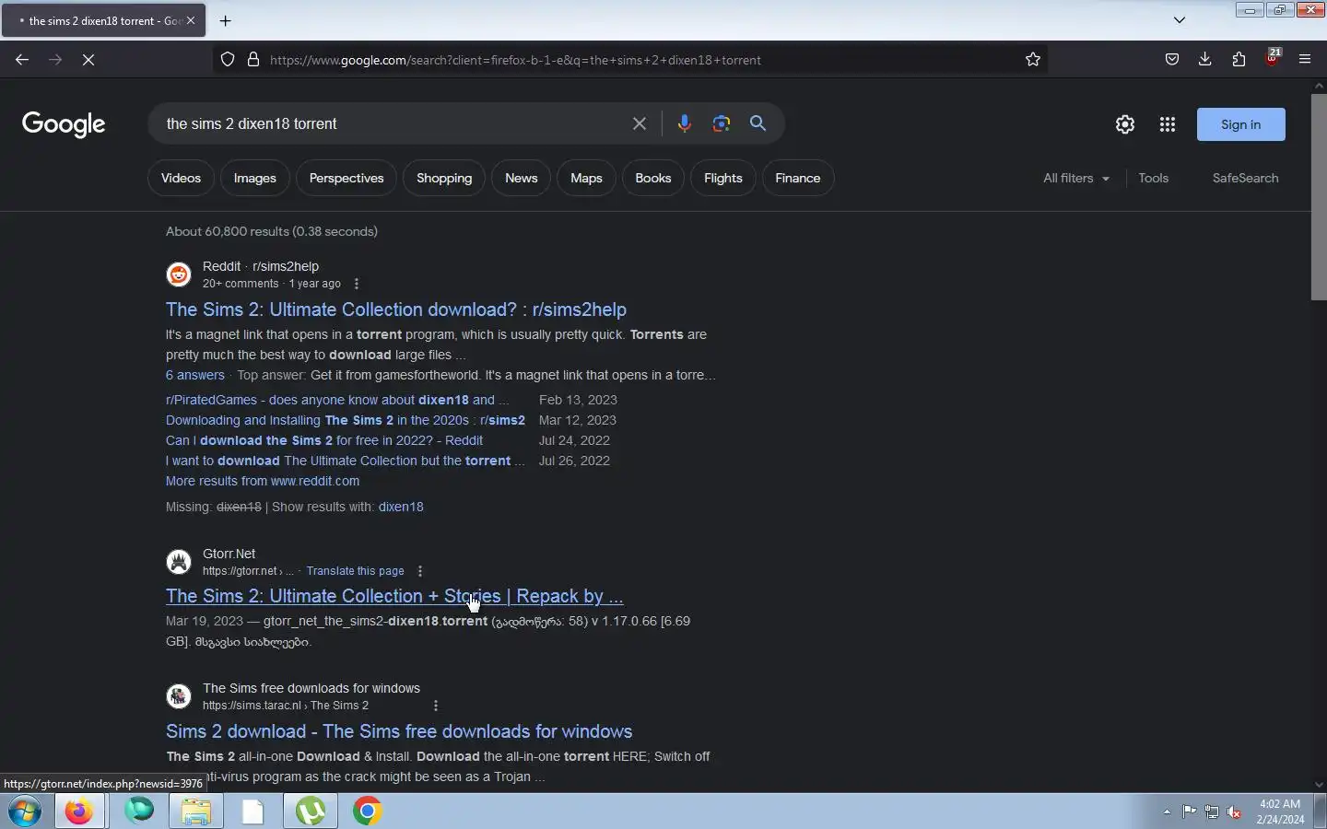Open Downloading and Installing The Sims 2 link

coord(346,420)
